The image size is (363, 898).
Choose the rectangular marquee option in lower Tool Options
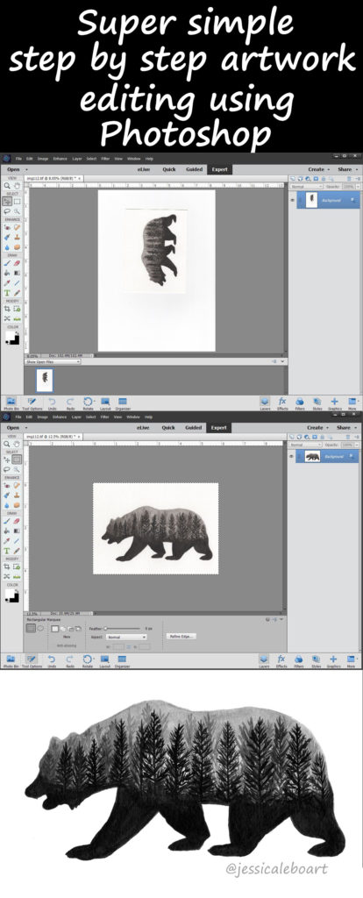tap(31, 628)
